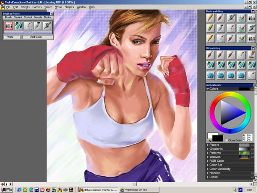Image resolution: width=257 pixels, height=193 pixels.
Task: Expand the Gradients section
Action: (208, 149)
